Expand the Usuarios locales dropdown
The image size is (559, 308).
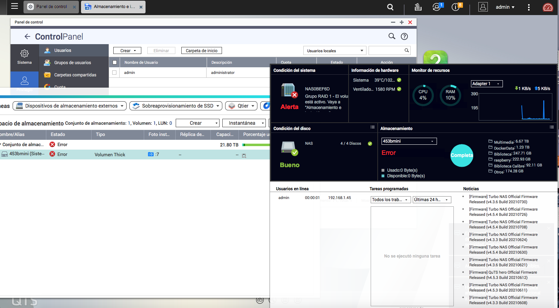(x=335, y=51)
